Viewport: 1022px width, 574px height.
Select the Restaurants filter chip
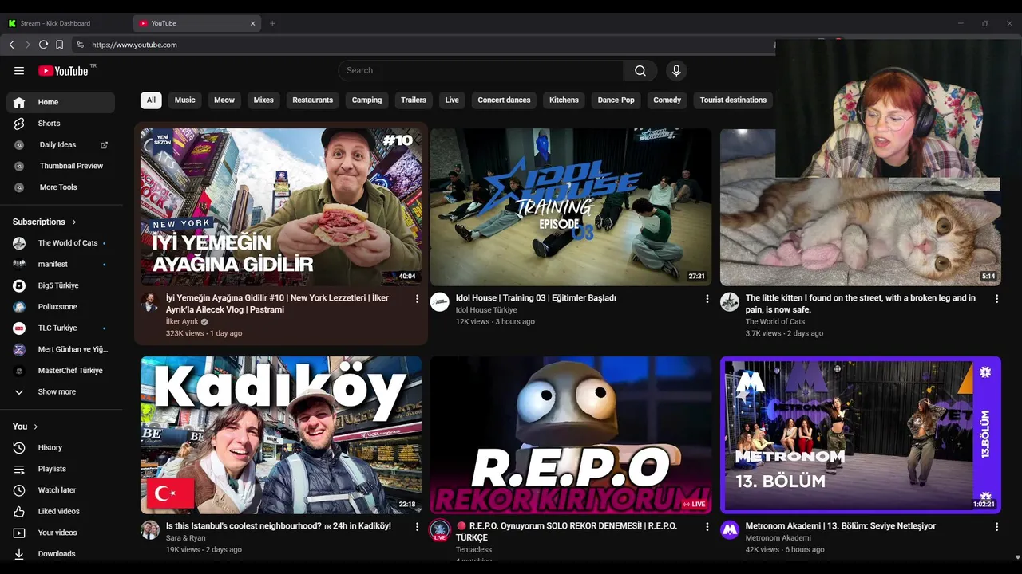coord(312,100)
